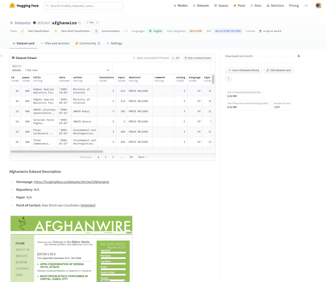This screenshot has width=326, height=282.
Task: Expand the +1 additional tasks indicator
Action: pos(126,31)
